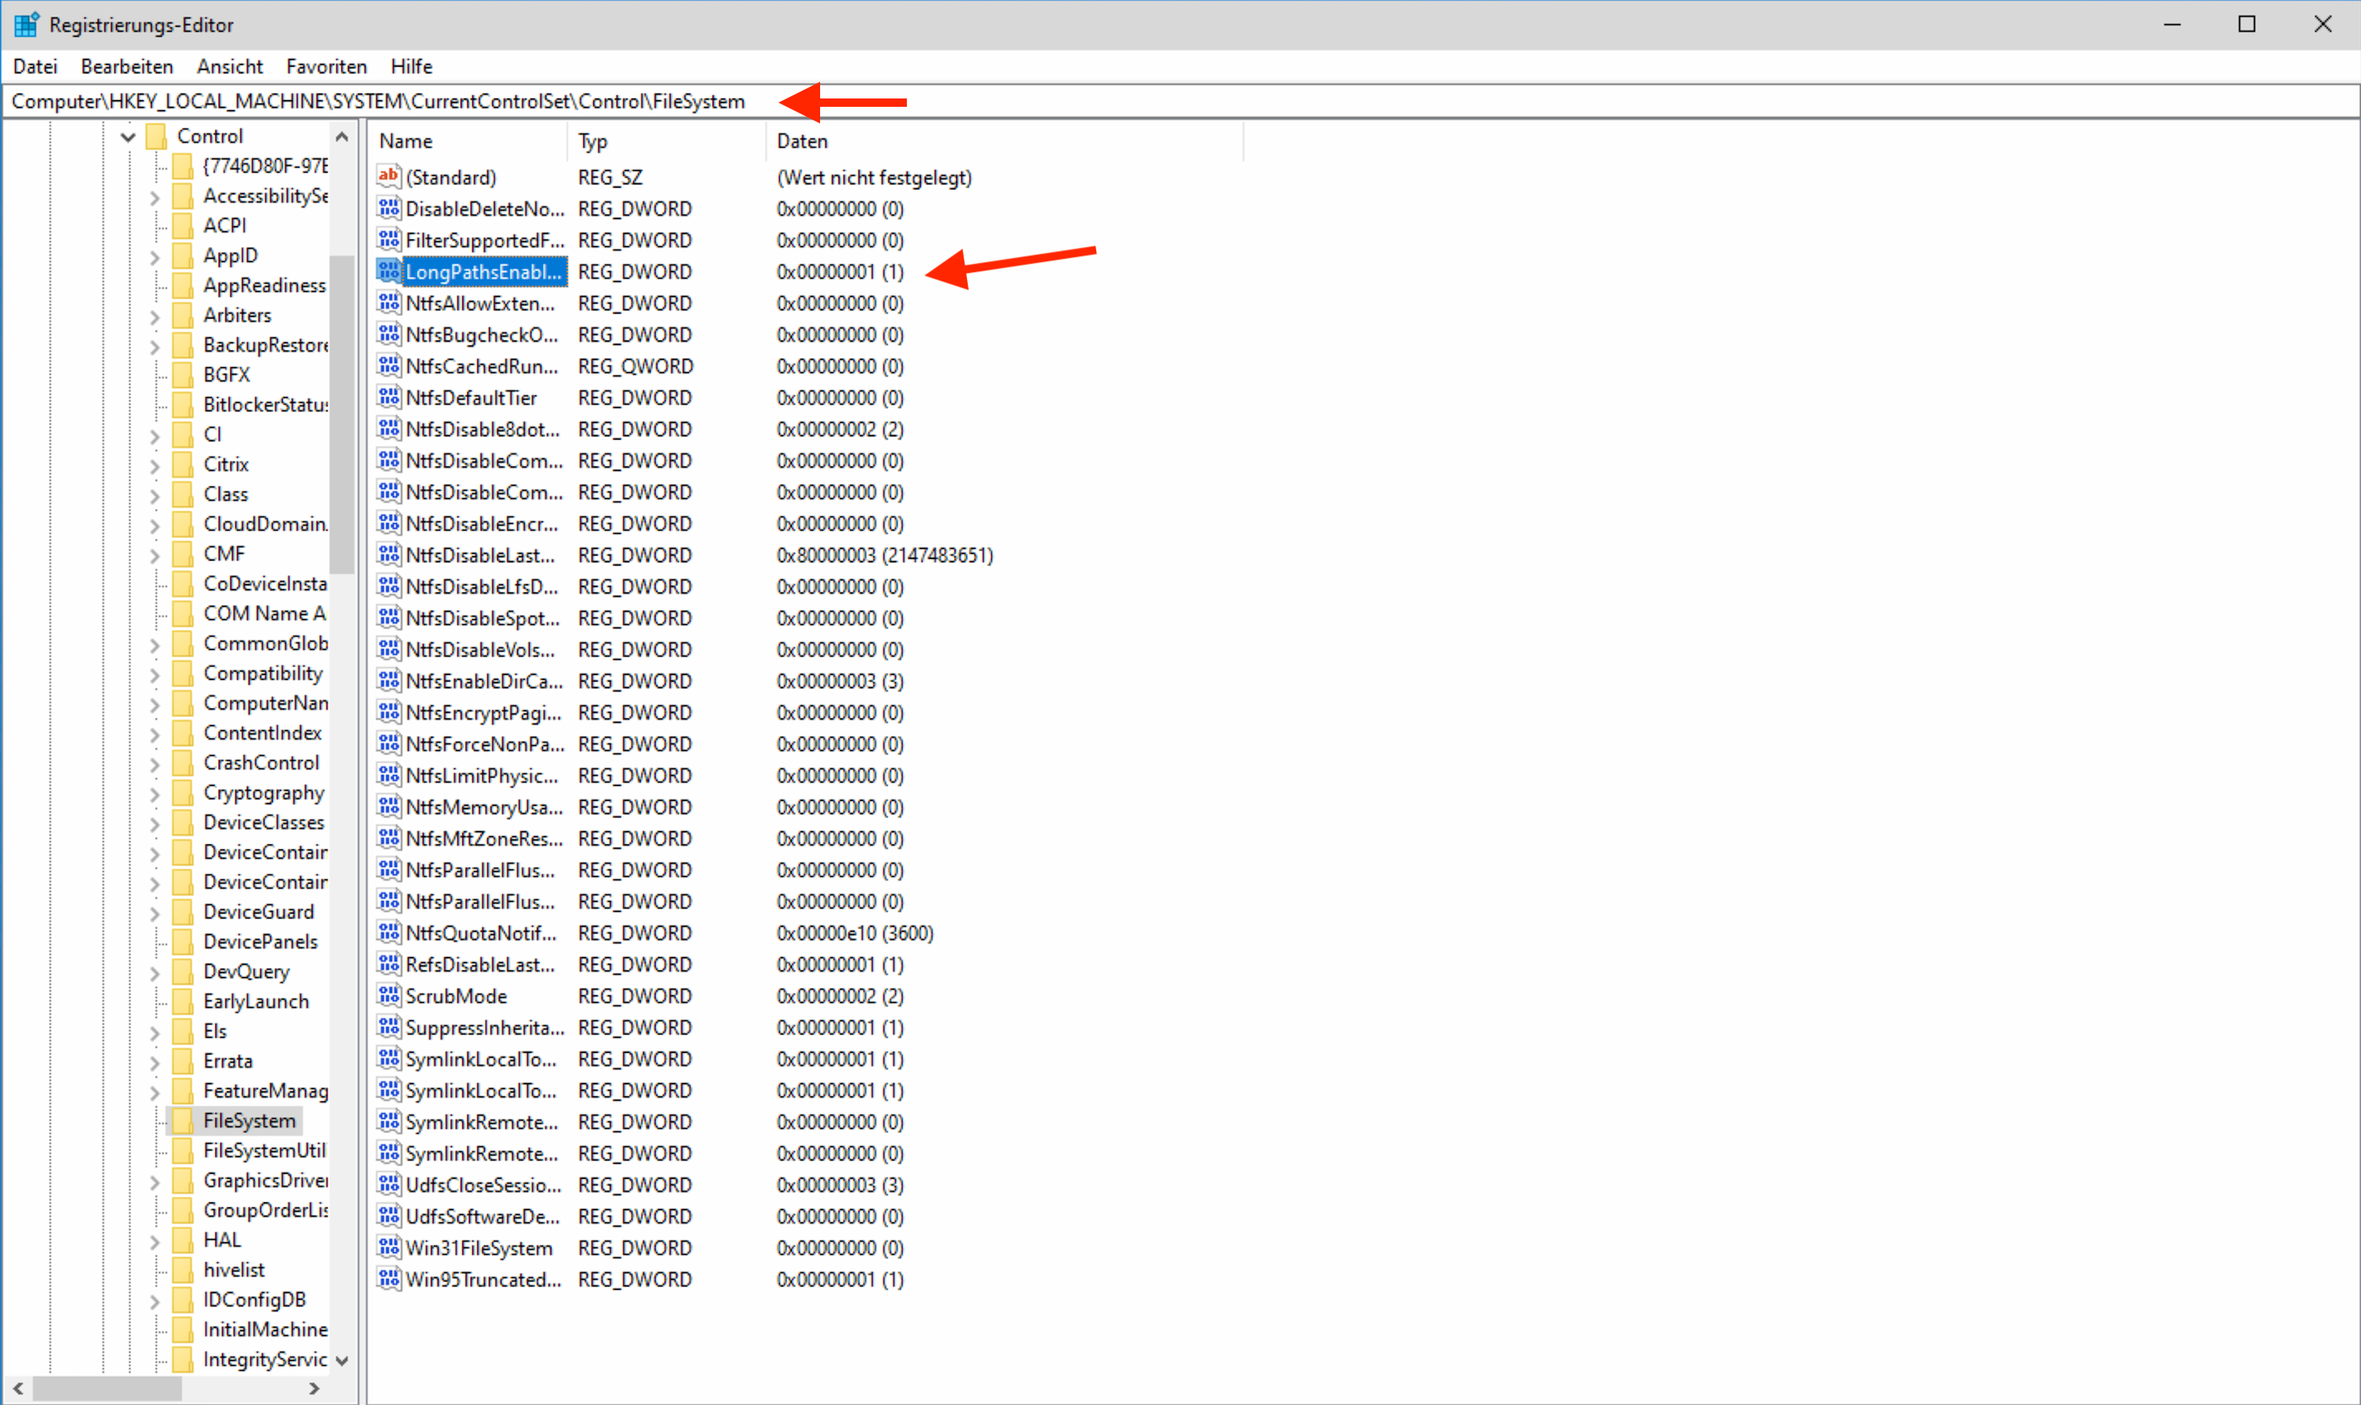Image resolution: width=2361 pixels, height=1405 pixels.
Task: Select the EarlyLaunch key
Action: (255, 1000)
